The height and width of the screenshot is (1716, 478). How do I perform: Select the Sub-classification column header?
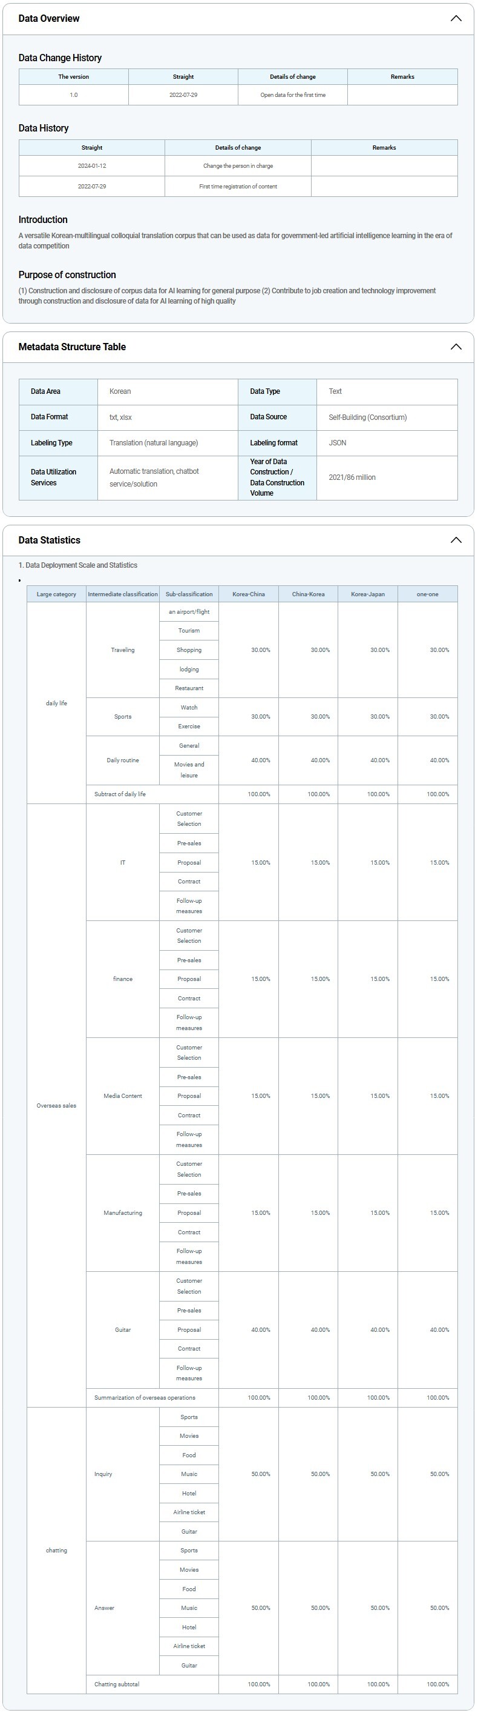(x=189, y=594)
